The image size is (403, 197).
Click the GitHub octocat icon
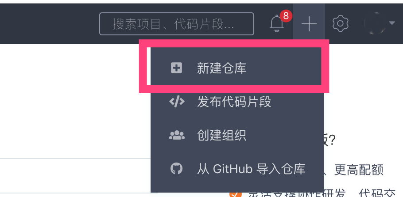177,169
